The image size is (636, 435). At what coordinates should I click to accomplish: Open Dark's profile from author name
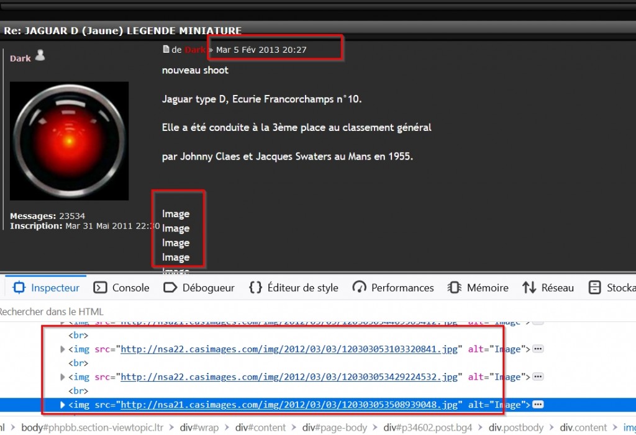(x=20, y=58)
